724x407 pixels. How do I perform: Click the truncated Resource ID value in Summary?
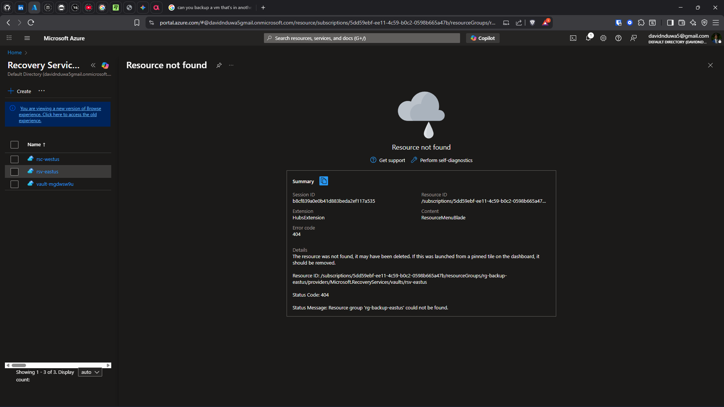click(x=483, y=201)
